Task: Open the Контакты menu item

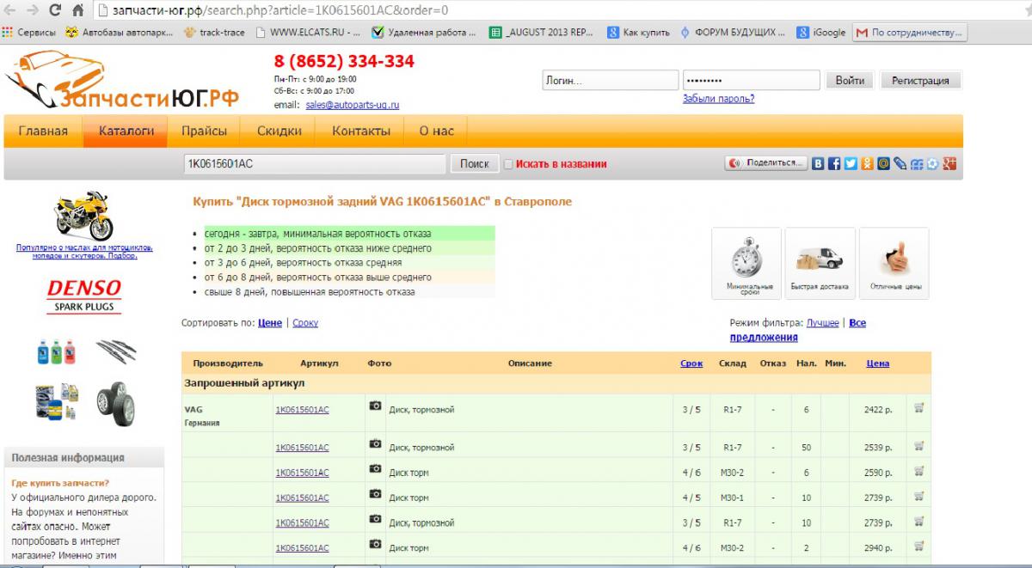Action: pyautogui.click(x=361, y=131)
